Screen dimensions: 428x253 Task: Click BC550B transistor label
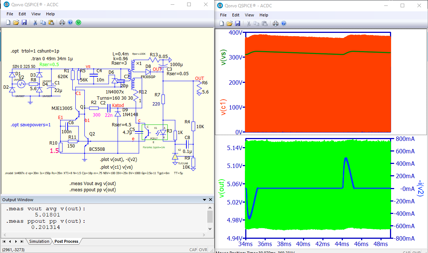97,149
